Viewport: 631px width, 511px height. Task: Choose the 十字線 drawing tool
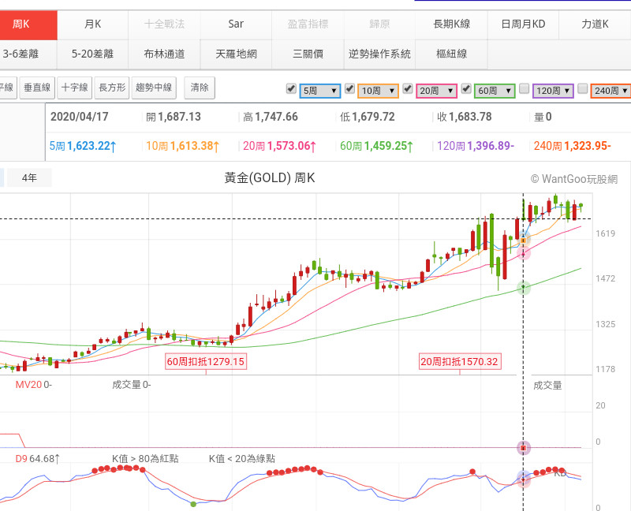pos(75,88)
